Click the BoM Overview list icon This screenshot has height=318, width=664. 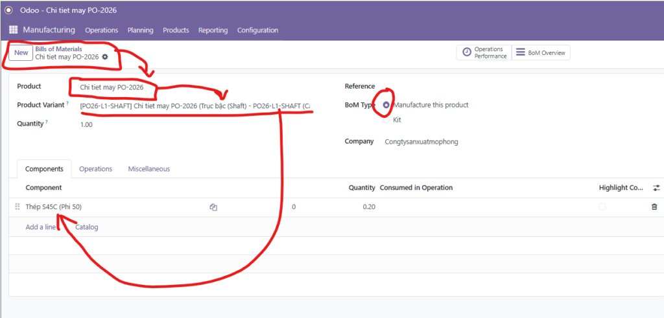tap(520, 52)
